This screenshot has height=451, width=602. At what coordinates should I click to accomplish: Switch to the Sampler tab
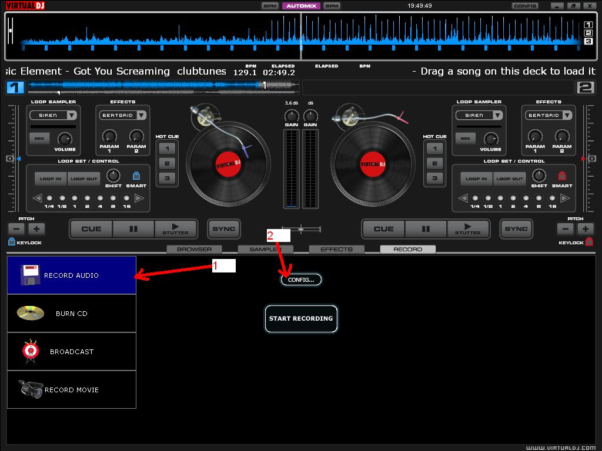coord(265,249)
